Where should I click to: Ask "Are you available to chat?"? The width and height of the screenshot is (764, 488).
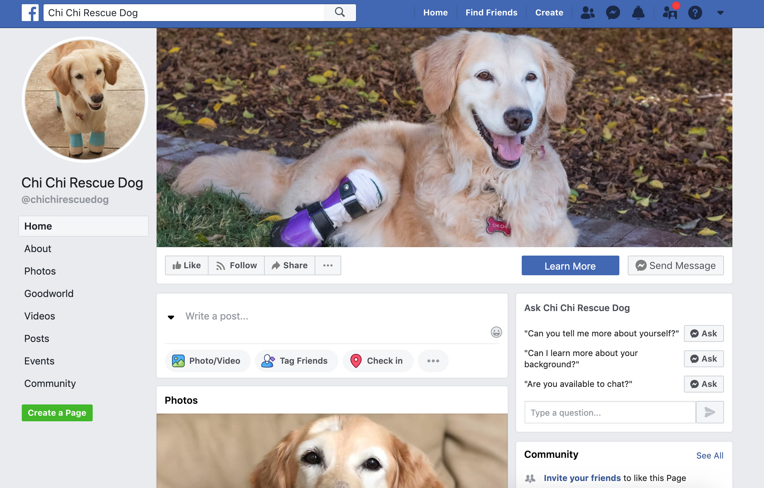pyautogui.click(x=704, y=384)
